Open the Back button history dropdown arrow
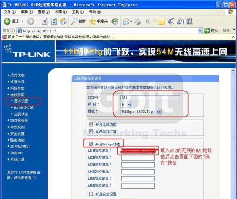The height and width of the screenshot is (199, 237). click(23, 21)
